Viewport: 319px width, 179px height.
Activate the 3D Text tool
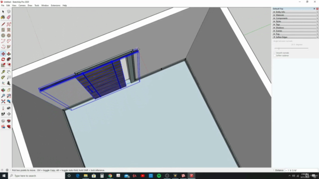[x=9, y=83]
